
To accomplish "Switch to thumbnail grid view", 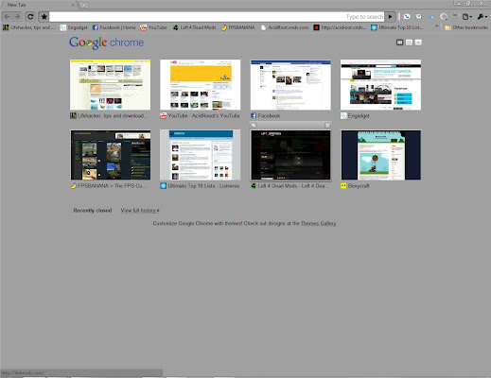I will (x=399, y=43).
